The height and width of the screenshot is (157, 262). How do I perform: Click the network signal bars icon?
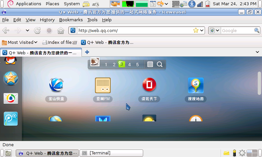tap(200, 4)
